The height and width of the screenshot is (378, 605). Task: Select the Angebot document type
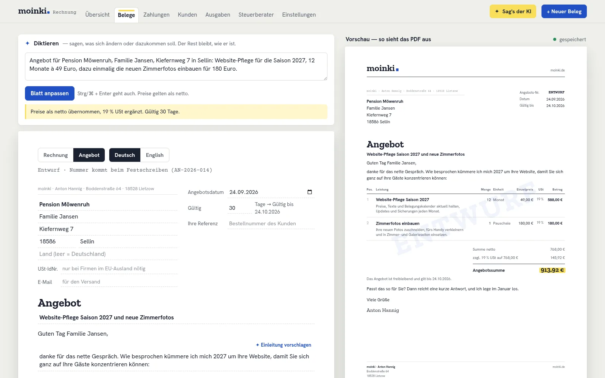point(89,155)
